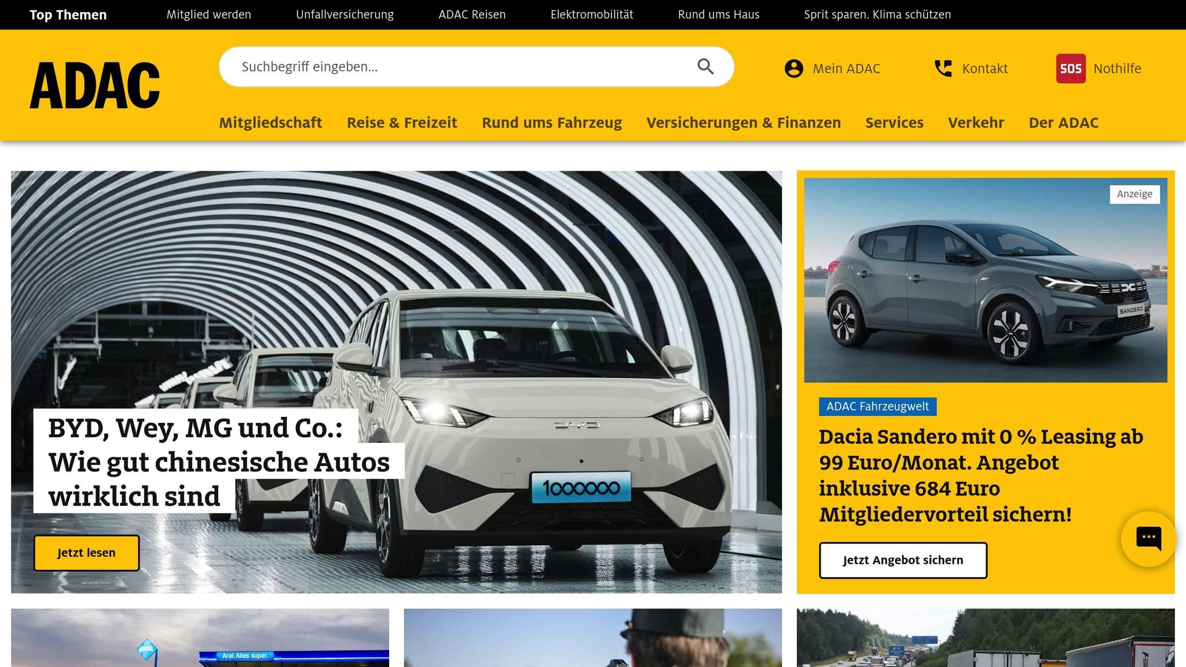Viewport: 1186px width, 667px height.
Task: Open Versicherungen & Finanzen menu
Action: point(744,123)
